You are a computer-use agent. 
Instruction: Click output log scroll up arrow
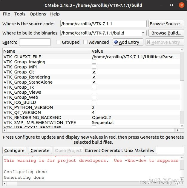(x=182, y=158)
